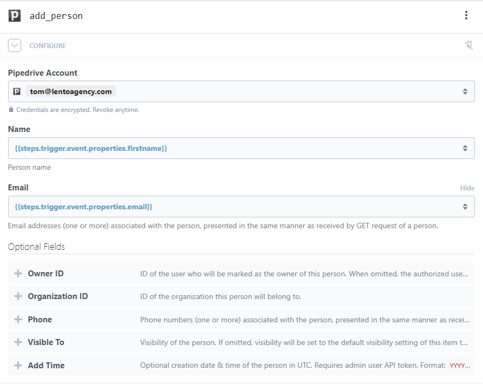
Task: Add the Add Time optional field plus icon
Action: pos(18,365)
